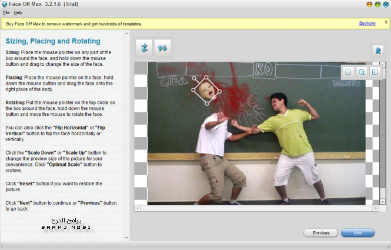Click the Optimal Scale magnifier icon
Screen dimensions: 391x250
[x=361, y=72]
